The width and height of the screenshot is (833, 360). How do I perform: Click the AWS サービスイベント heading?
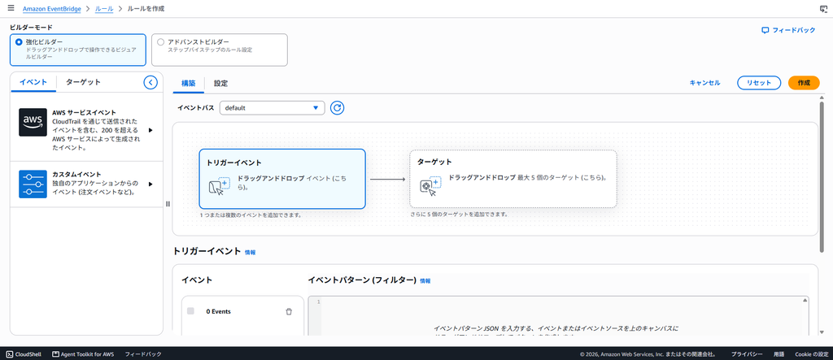[x=84, y=113]
